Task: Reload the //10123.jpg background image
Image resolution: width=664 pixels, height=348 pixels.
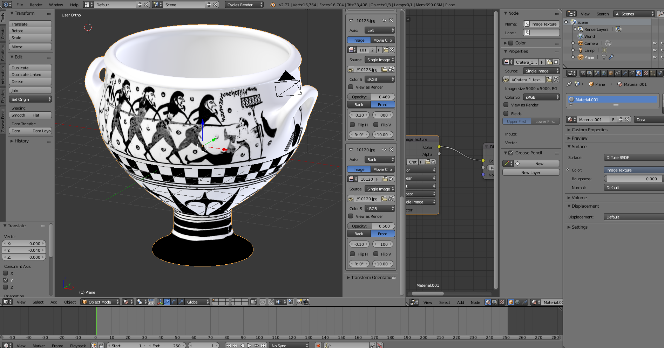Action: pos(391,70)
